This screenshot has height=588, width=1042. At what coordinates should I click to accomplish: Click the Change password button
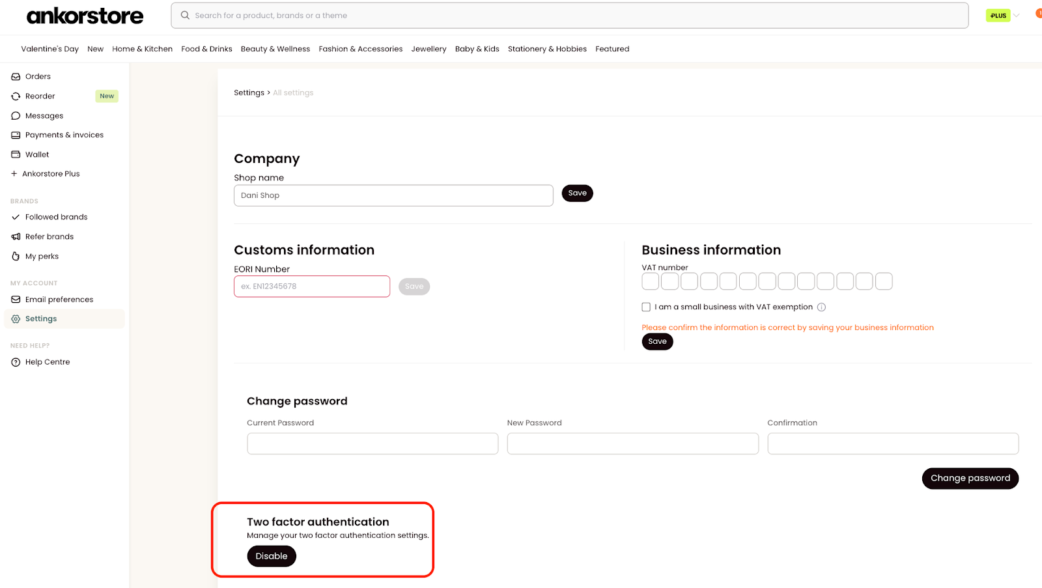pyautogui.click(x=970, y=478)
